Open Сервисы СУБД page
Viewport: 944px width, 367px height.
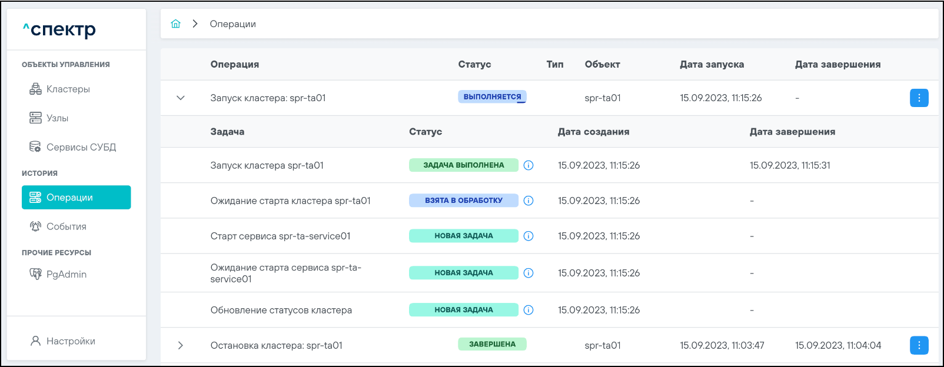[x=81, y=147]
